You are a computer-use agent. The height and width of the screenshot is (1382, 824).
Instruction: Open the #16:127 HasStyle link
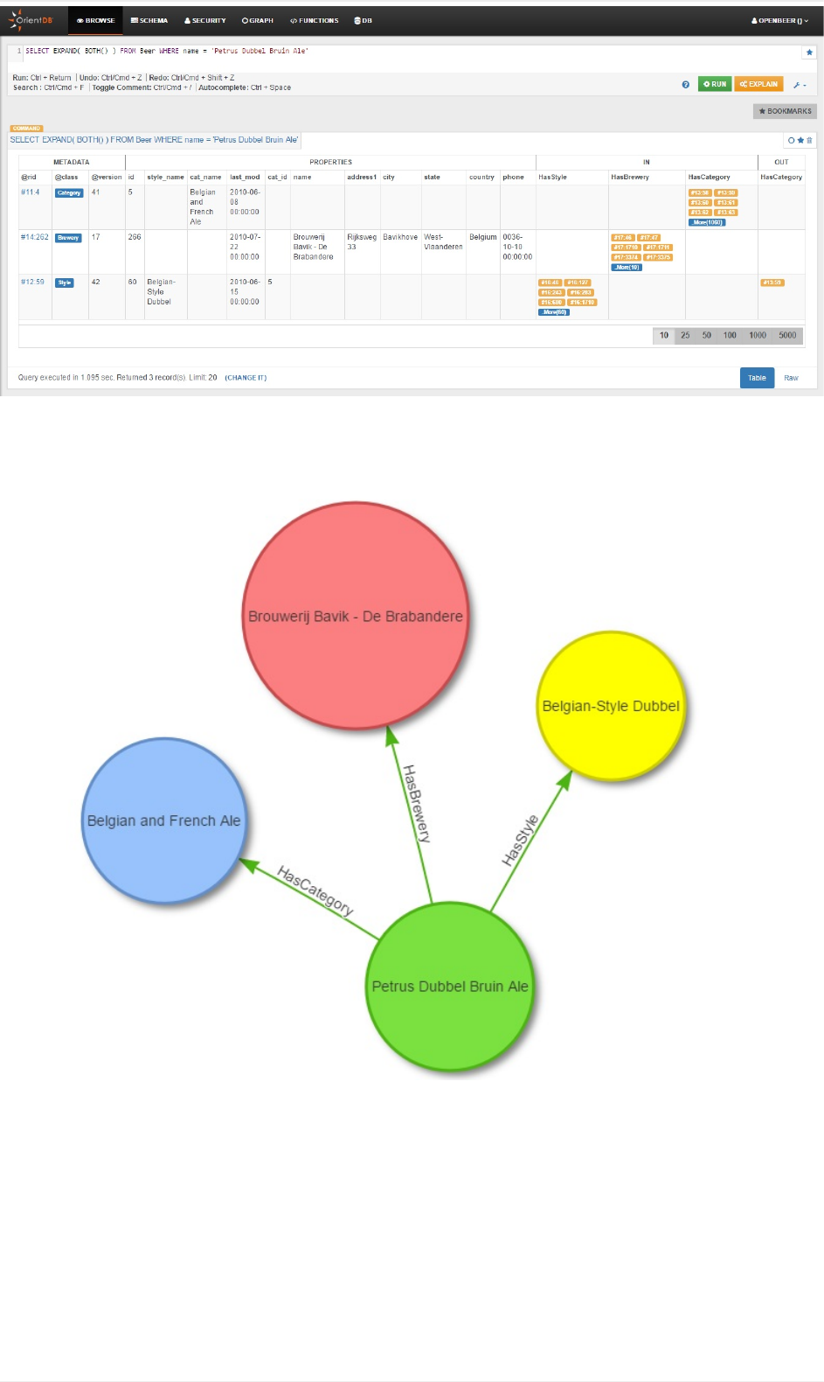click(x=578, y=283)
